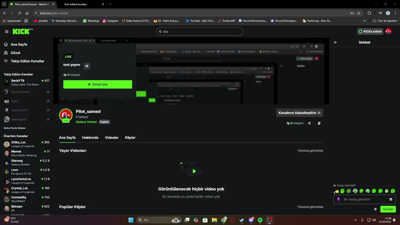The height and width of the screenshot is (225, 400).
Task: Open the WhatsApp bookmark
Action: pyautogui.click(x=91, y=21)
